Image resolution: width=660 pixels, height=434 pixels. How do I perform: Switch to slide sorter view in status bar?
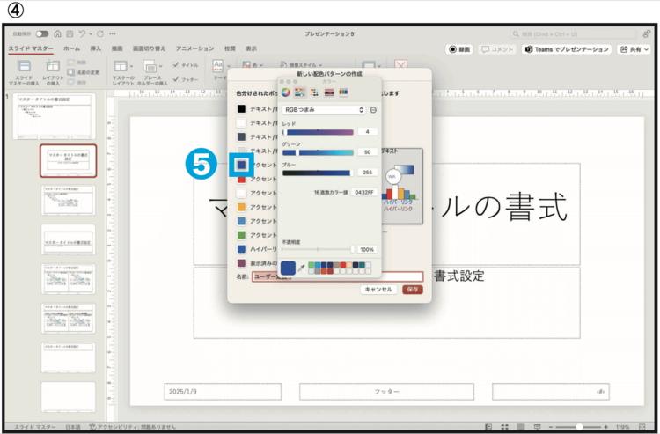(x=504, y=427)
